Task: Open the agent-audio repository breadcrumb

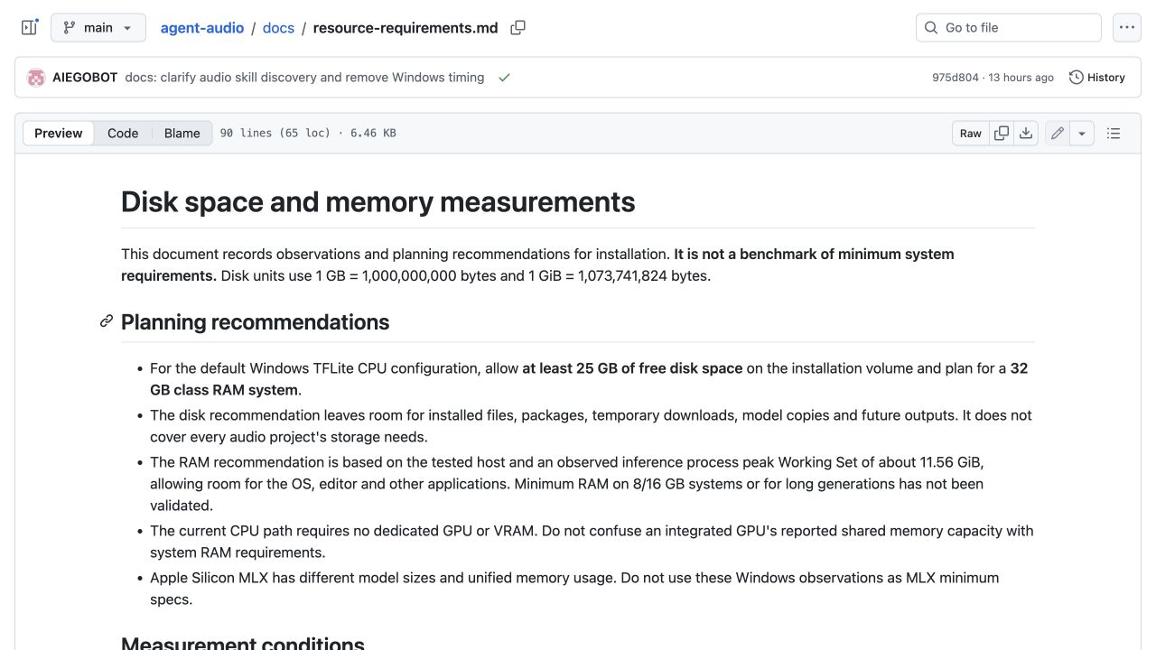Action: click(x=202, y=28)
